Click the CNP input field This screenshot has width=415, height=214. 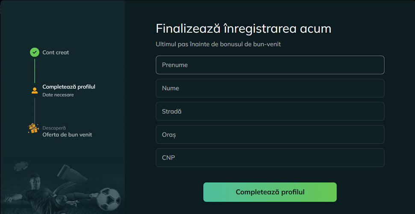270,158
